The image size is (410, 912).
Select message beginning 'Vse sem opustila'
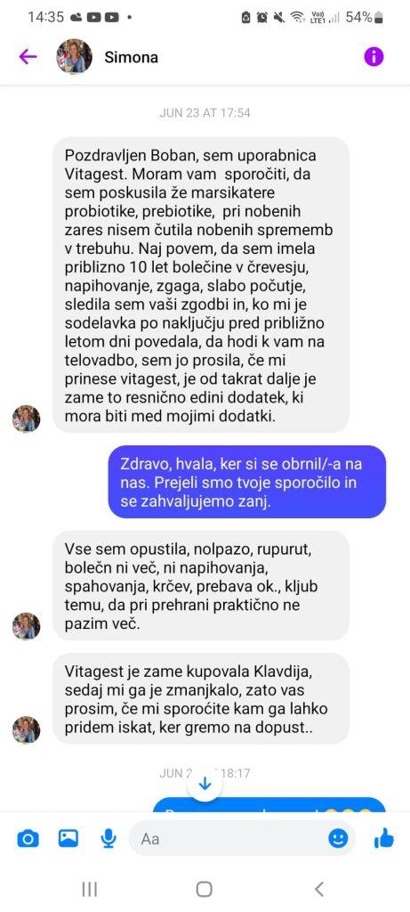201,585
